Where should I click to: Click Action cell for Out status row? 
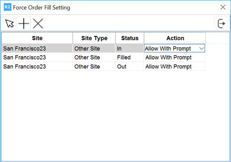(x=174, y=67)
